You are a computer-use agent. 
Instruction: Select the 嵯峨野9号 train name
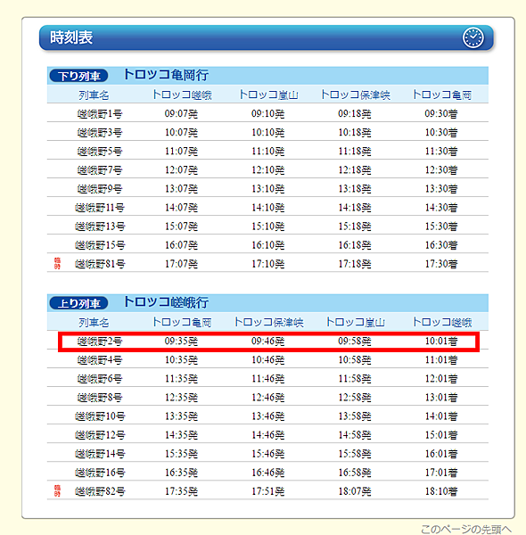100,189
